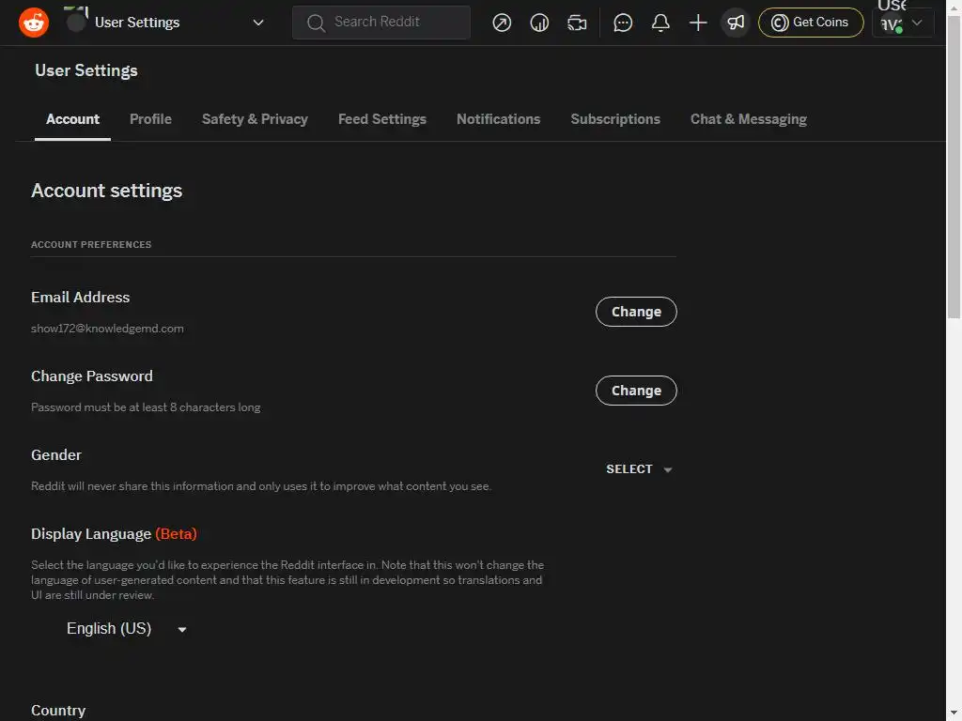Click the coin icon in Get Coins

point(779,23)
